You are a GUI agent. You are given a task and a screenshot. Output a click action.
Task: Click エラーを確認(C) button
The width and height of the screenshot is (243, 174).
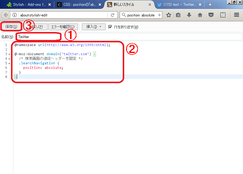[x=63, y=27]
